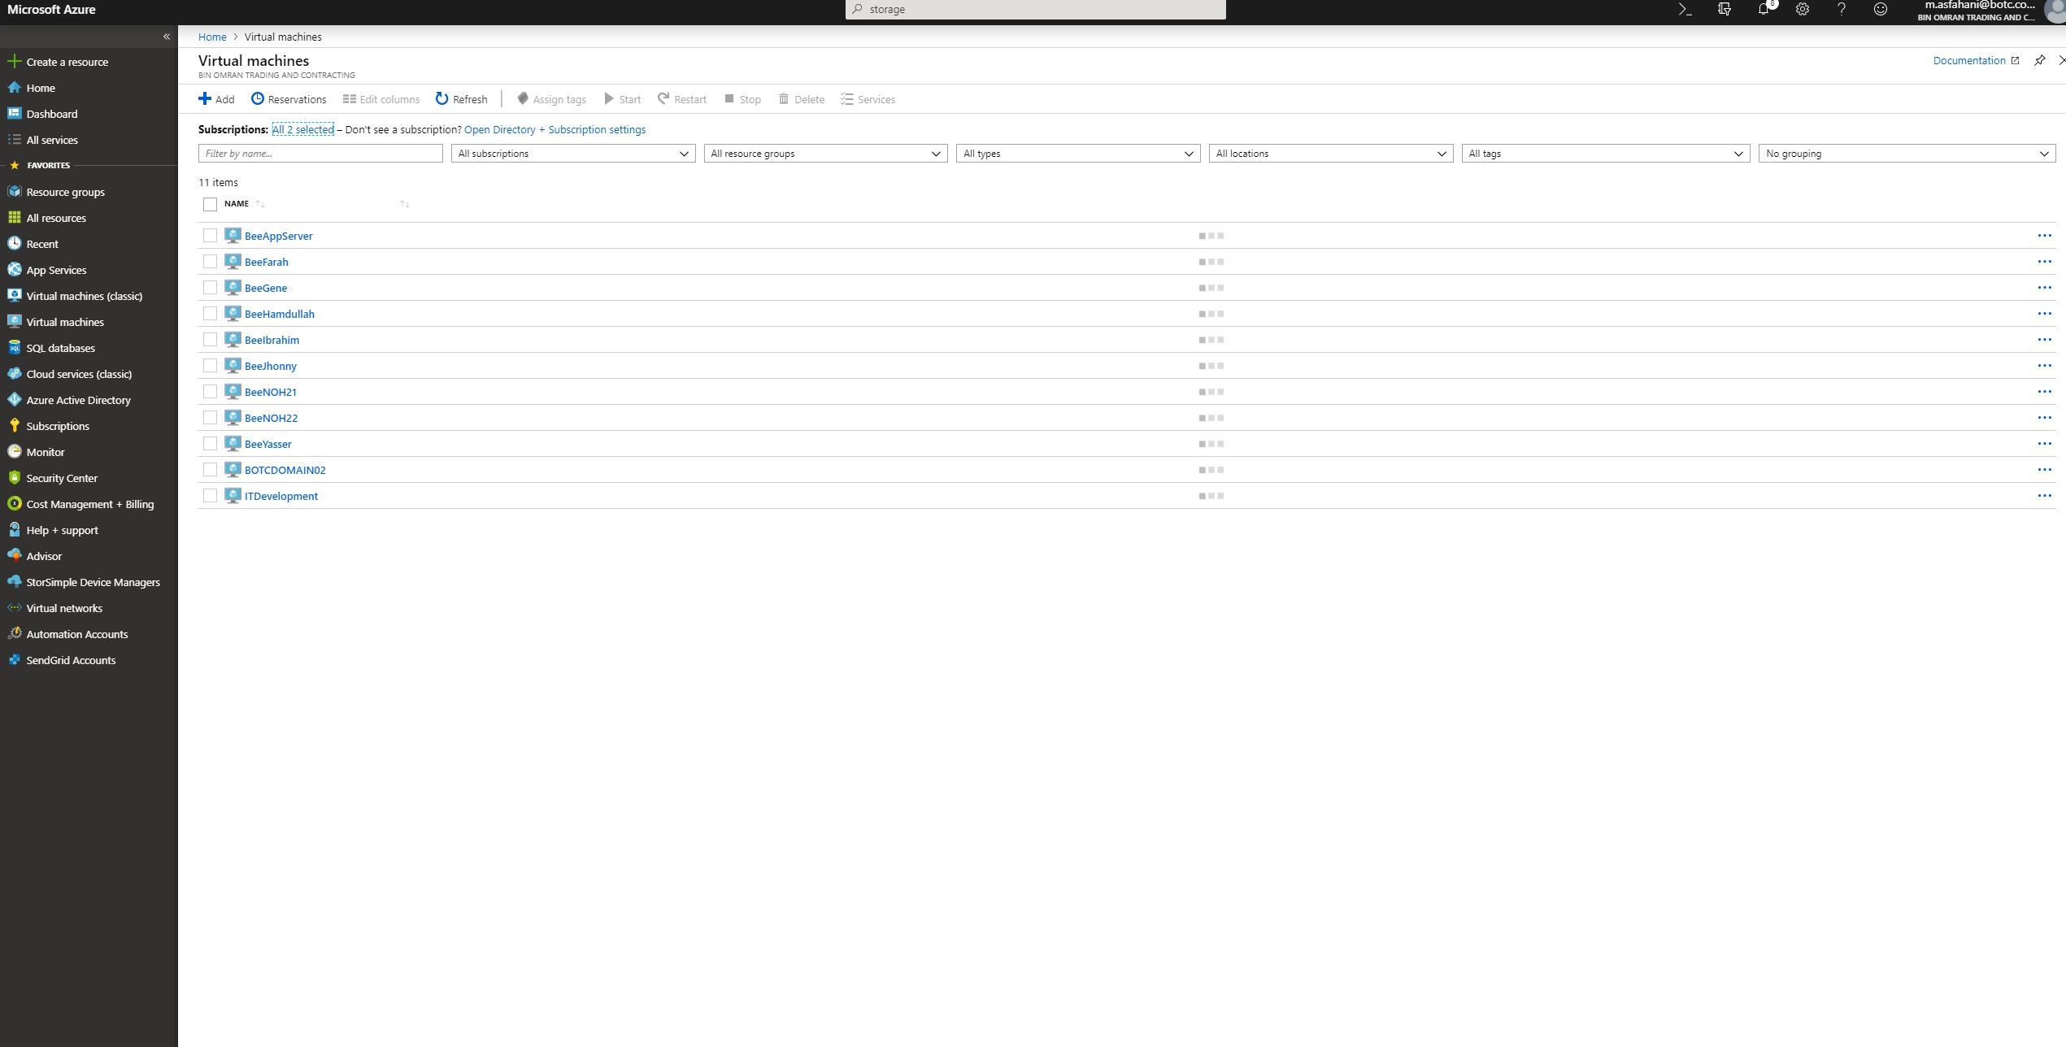Open portal settings gear icon
The image size is (2066, 1047).
coord(1802,10)
